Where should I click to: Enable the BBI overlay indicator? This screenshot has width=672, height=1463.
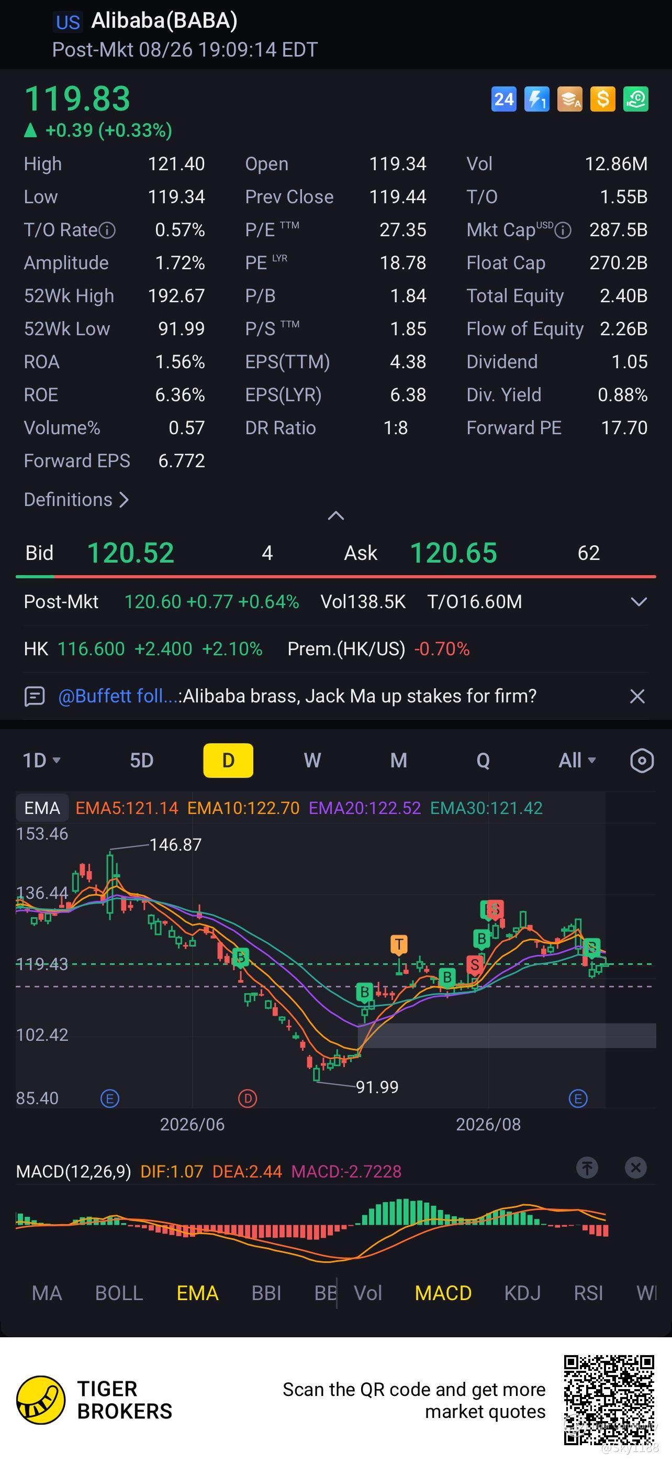click(266, 1293)
